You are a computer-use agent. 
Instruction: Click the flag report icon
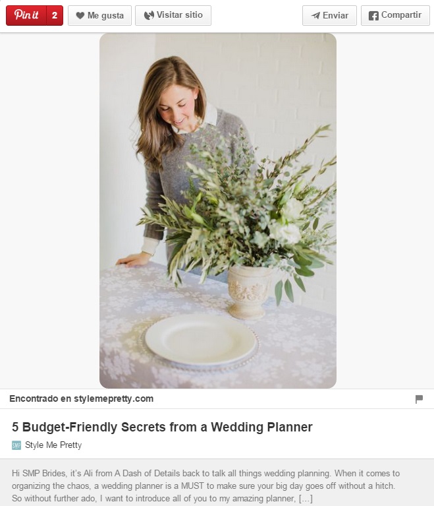pyautogui.click(x=419, y=399)
